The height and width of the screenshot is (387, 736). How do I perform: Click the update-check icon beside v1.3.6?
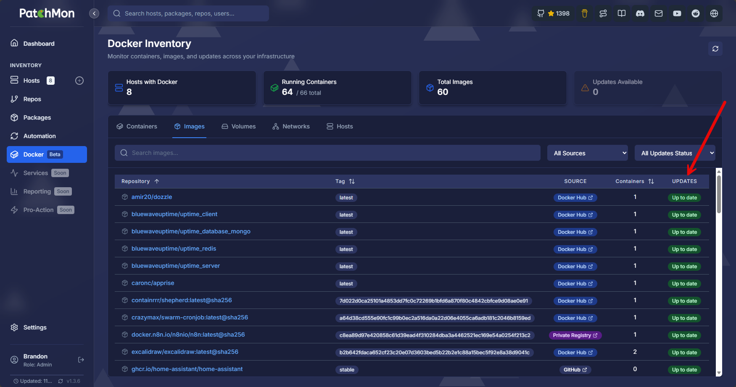click(x=61, y=381)
